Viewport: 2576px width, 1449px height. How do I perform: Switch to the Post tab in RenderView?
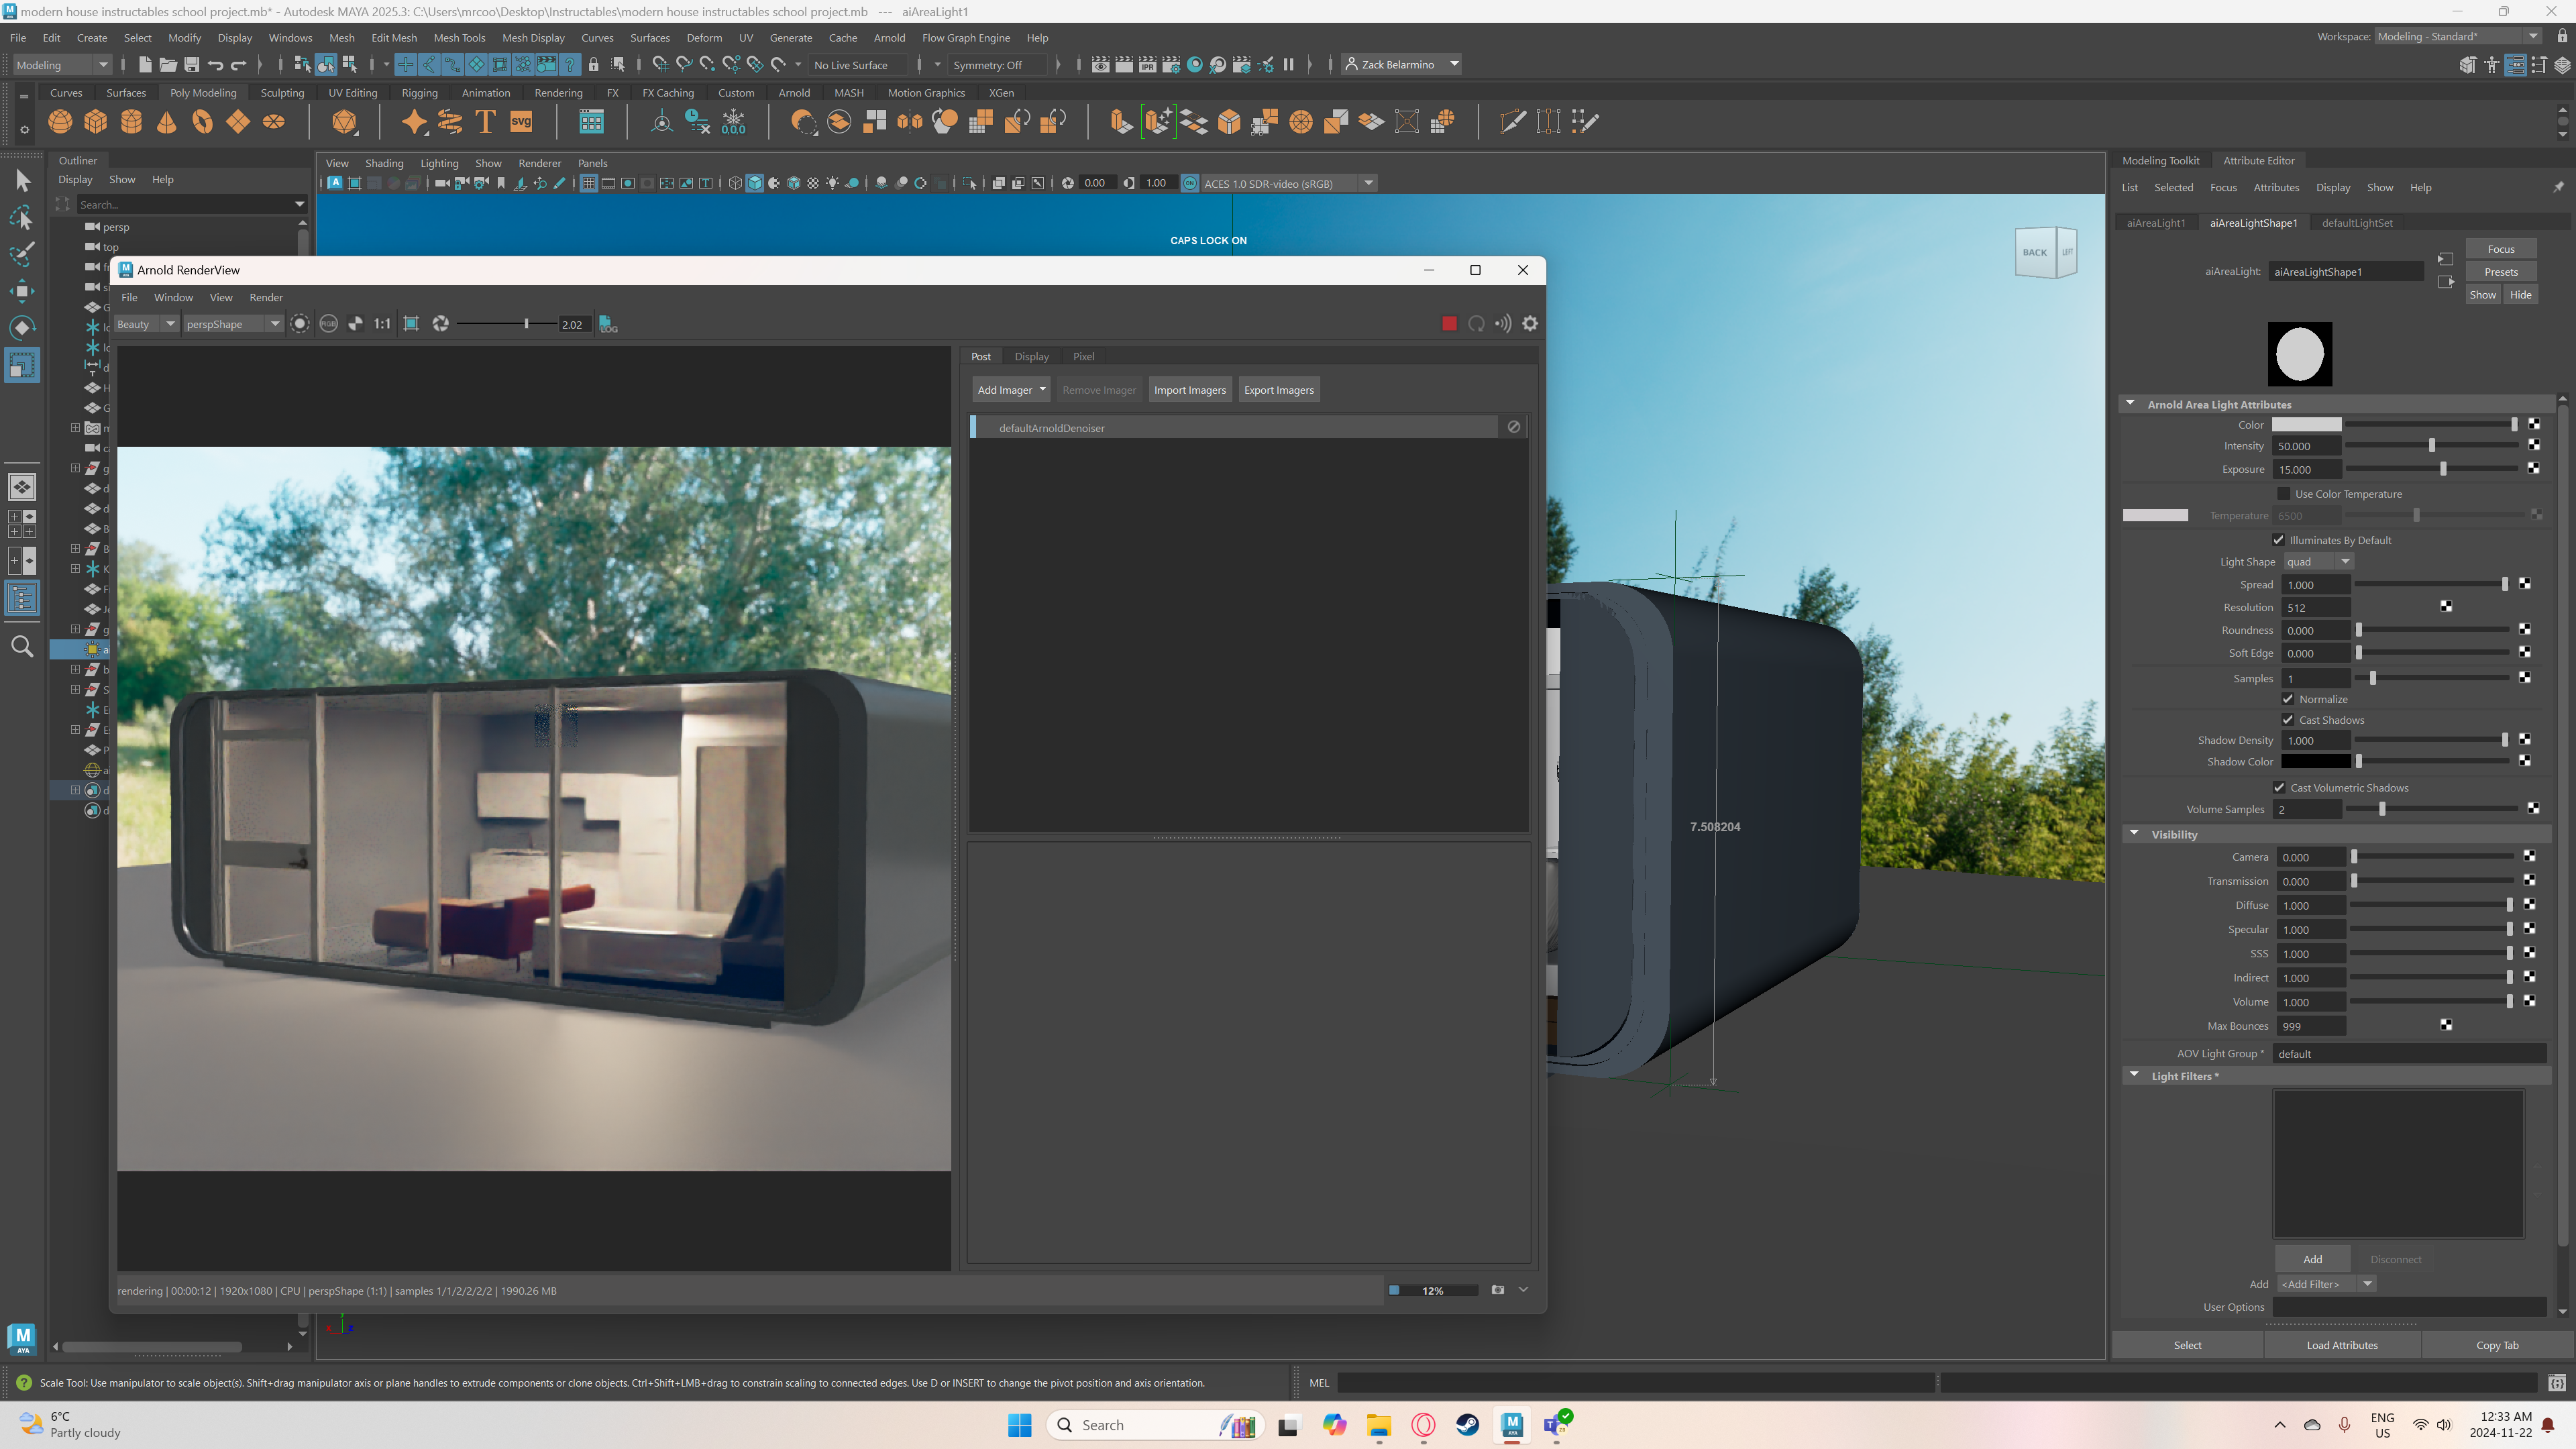click(x=980, y=356)
